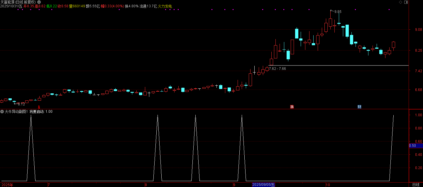Click the 量660149 volume readout
This screenshot has height=187, width=423.
tap(77, 6)
